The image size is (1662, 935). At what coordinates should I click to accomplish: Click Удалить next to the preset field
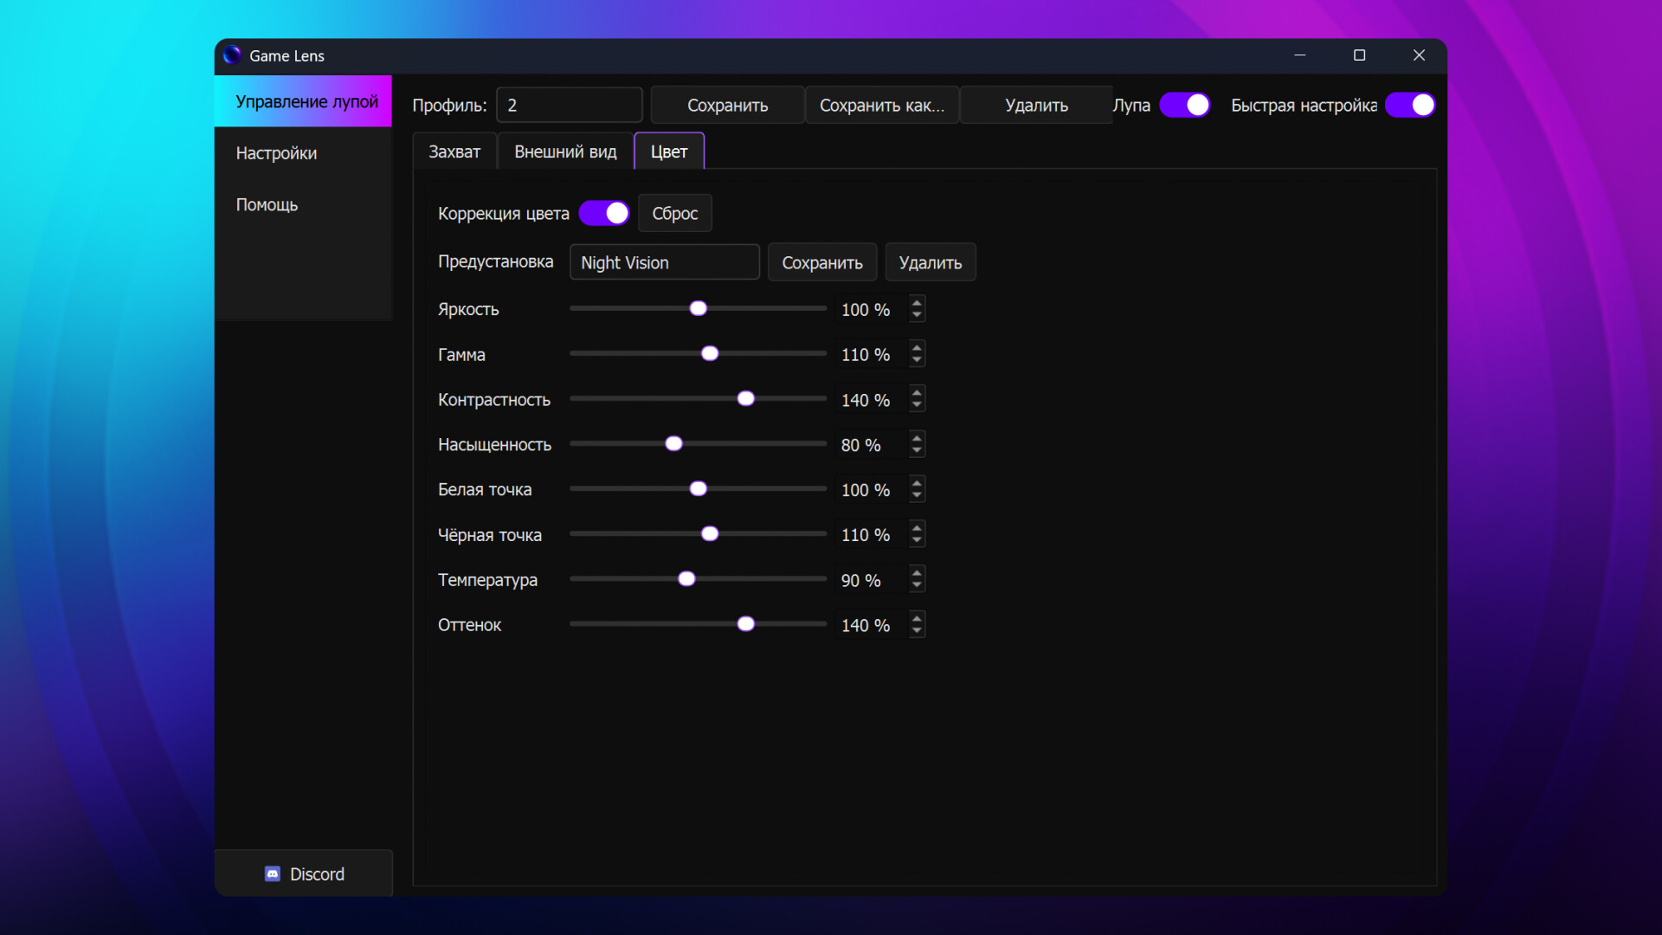[930, 262]
